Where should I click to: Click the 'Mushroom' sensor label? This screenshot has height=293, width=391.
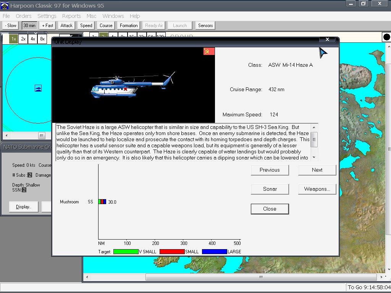(x=69, y=202)
